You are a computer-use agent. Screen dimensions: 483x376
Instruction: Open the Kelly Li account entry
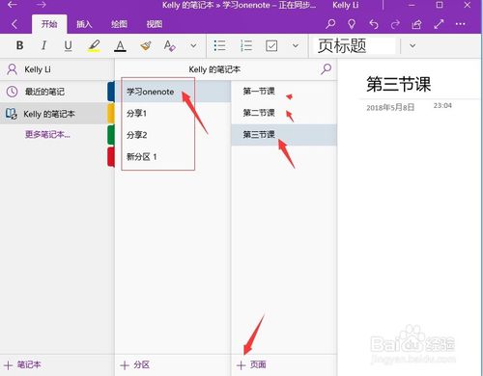[57, 69]
